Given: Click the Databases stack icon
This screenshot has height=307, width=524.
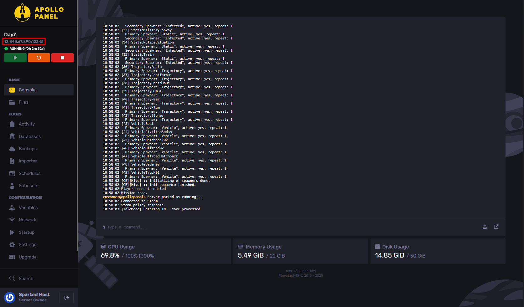Looking at the screenshot, I should [x=12, y=136].
